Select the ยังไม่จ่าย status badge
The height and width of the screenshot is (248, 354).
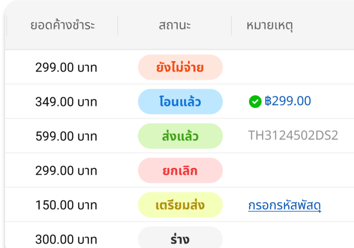point(180,67)
